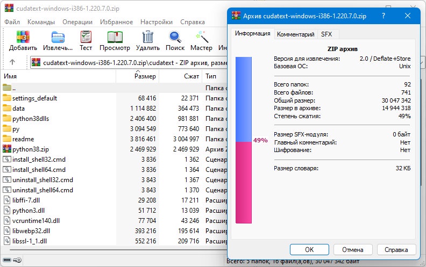Select python38.zip archive icon
Viewport: 426px width, 267px height.
[x=7, y=149]
